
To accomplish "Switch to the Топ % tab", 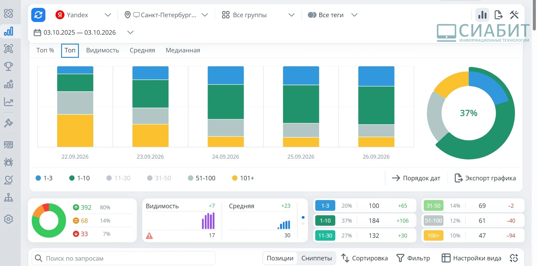I will tap(45, 50).
